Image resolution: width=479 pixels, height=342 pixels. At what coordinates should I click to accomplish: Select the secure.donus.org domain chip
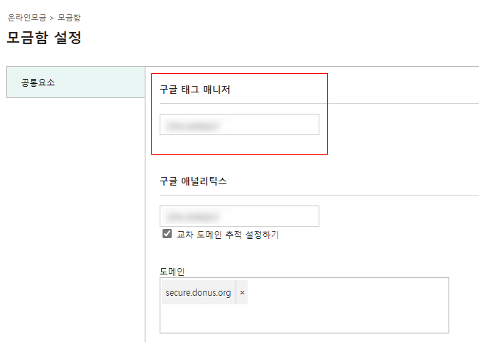198,292
